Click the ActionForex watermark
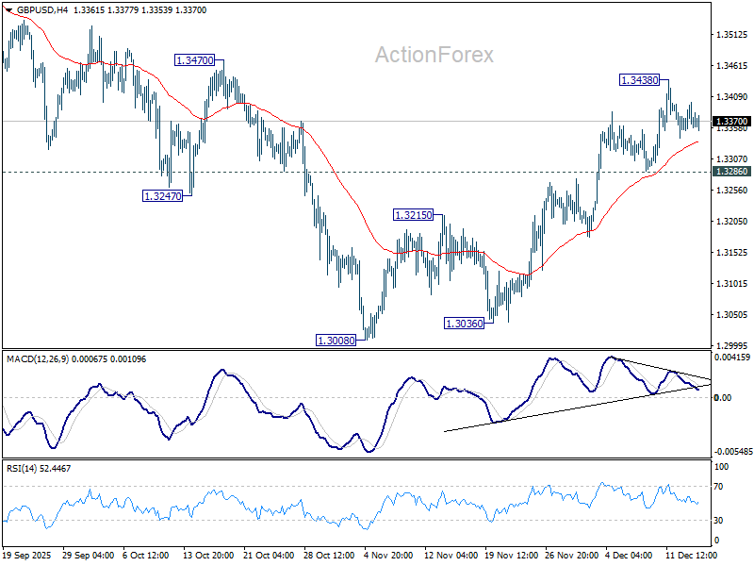Viewport: 754px width, 566px height. pos(434,56)
